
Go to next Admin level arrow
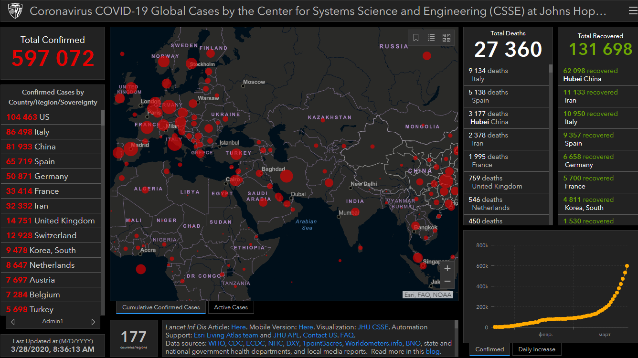coord(93,322)
